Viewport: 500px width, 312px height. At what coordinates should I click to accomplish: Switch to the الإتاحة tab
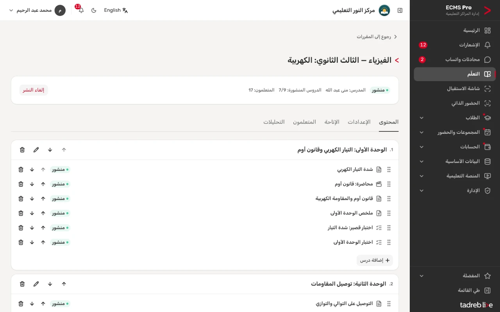point(332,122)
